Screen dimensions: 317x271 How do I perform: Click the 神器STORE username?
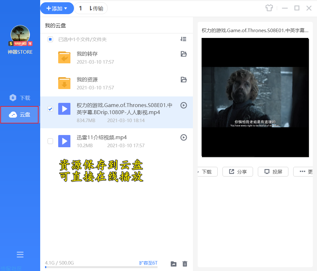[20, 52]
